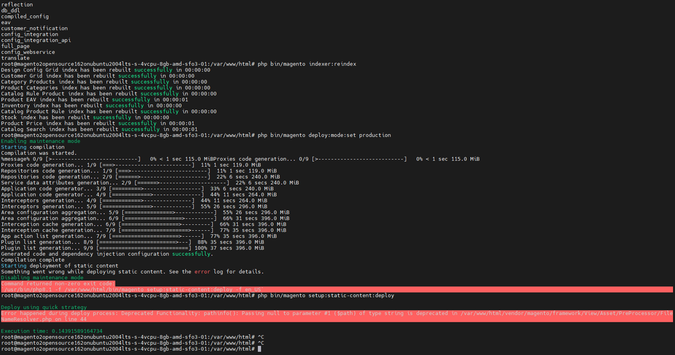675x355 pixels.
Task: Click the 'indexer:reindex' command text
Action: 332,64
